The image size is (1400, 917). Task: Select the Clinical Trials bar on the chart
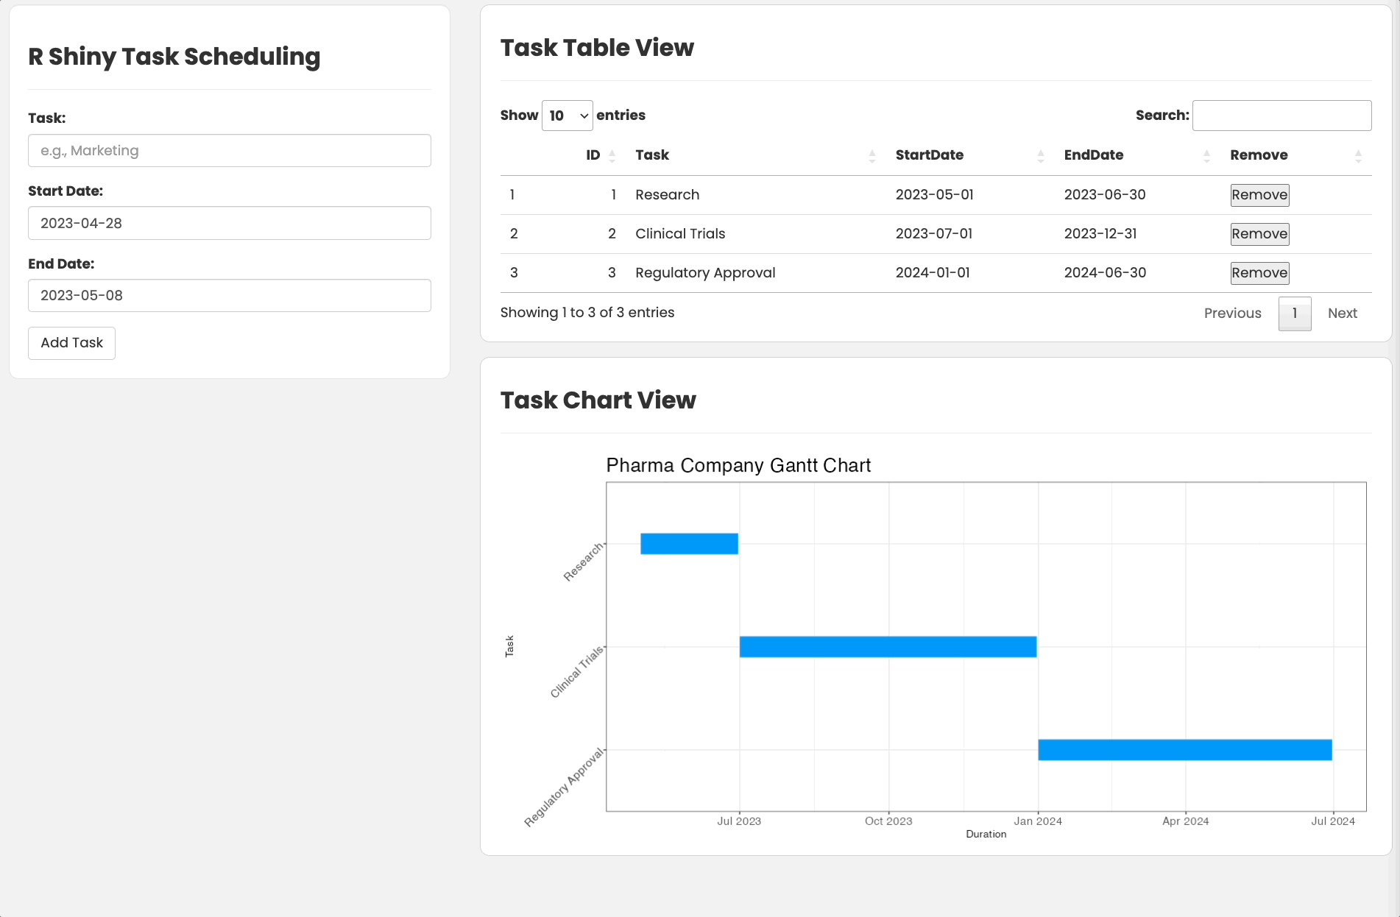pos(887,646)
